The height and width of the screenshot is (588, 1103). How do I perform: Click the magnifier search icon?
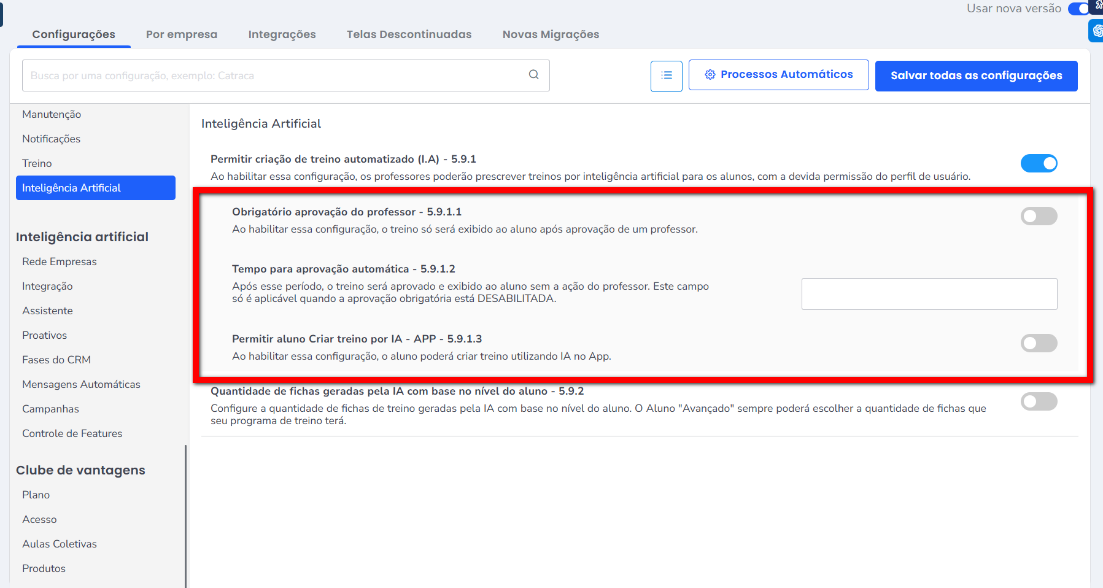(x=533, y=75)
